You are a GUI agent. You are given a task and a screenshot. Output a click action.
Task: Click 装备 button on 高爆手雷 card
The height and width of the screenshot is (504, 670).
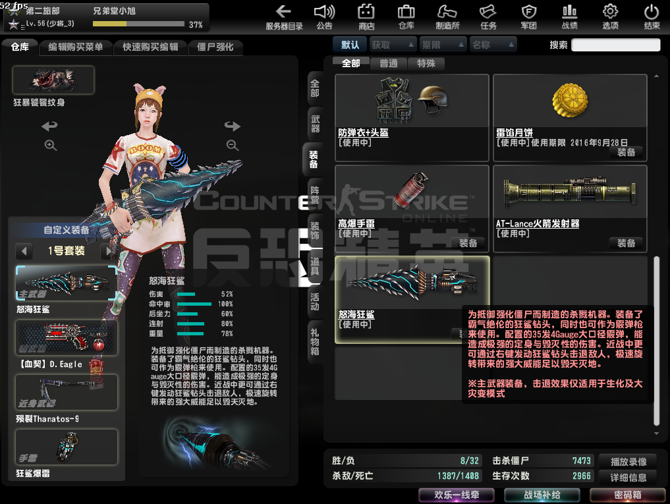click(468, 243)
